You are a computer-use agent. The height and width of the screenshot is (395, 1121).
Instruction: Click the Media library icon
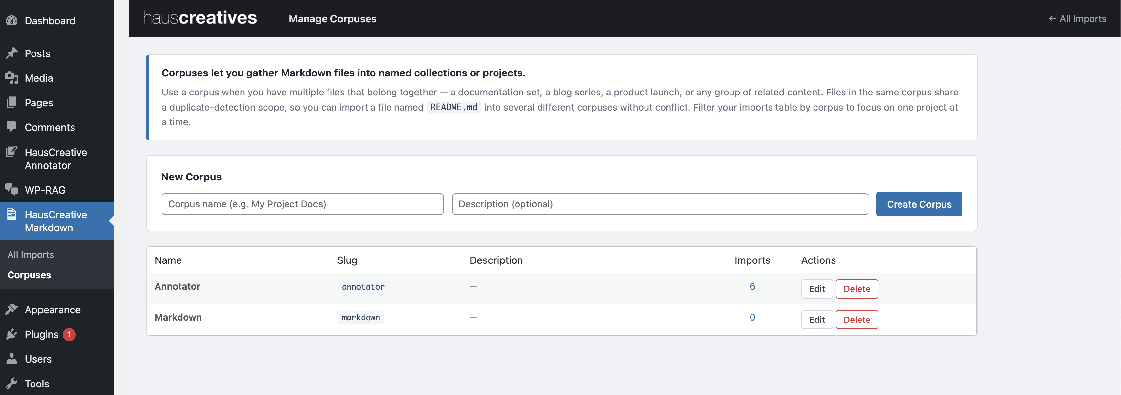(12, 78)
